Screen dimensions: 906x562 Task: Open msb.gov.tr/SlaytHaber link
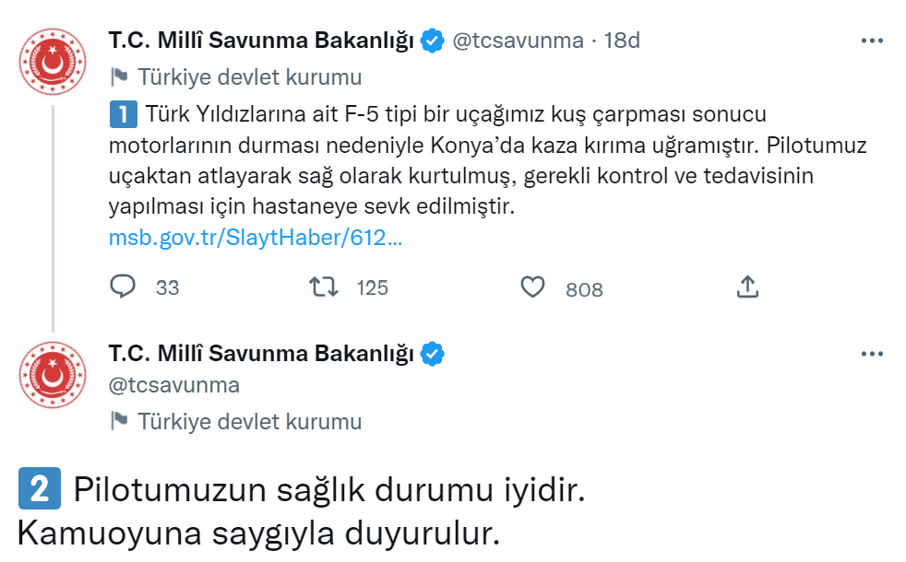point(256,237)
